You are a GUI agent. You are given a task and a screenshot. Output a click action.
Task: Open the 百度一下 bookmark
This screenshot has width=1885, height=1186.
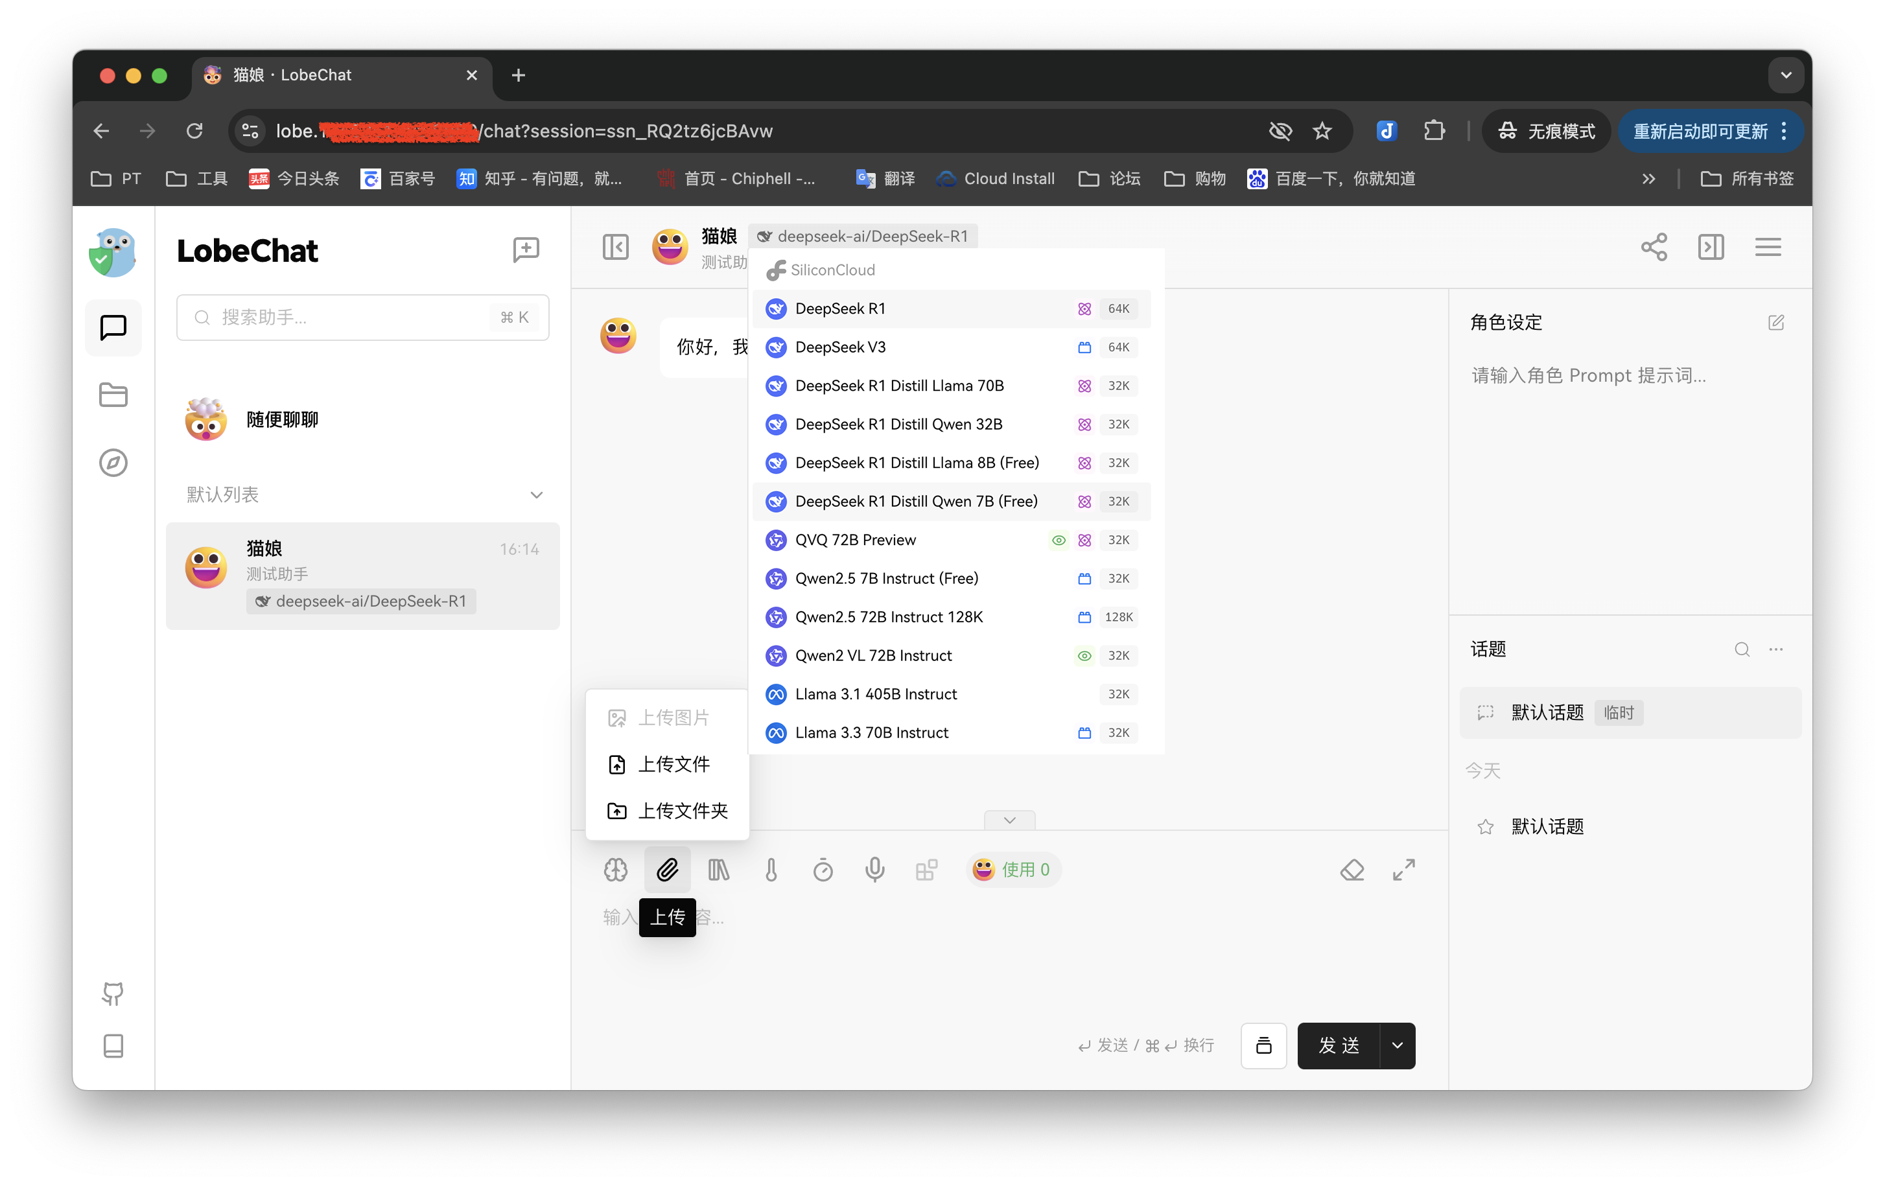pos(1331,178)
